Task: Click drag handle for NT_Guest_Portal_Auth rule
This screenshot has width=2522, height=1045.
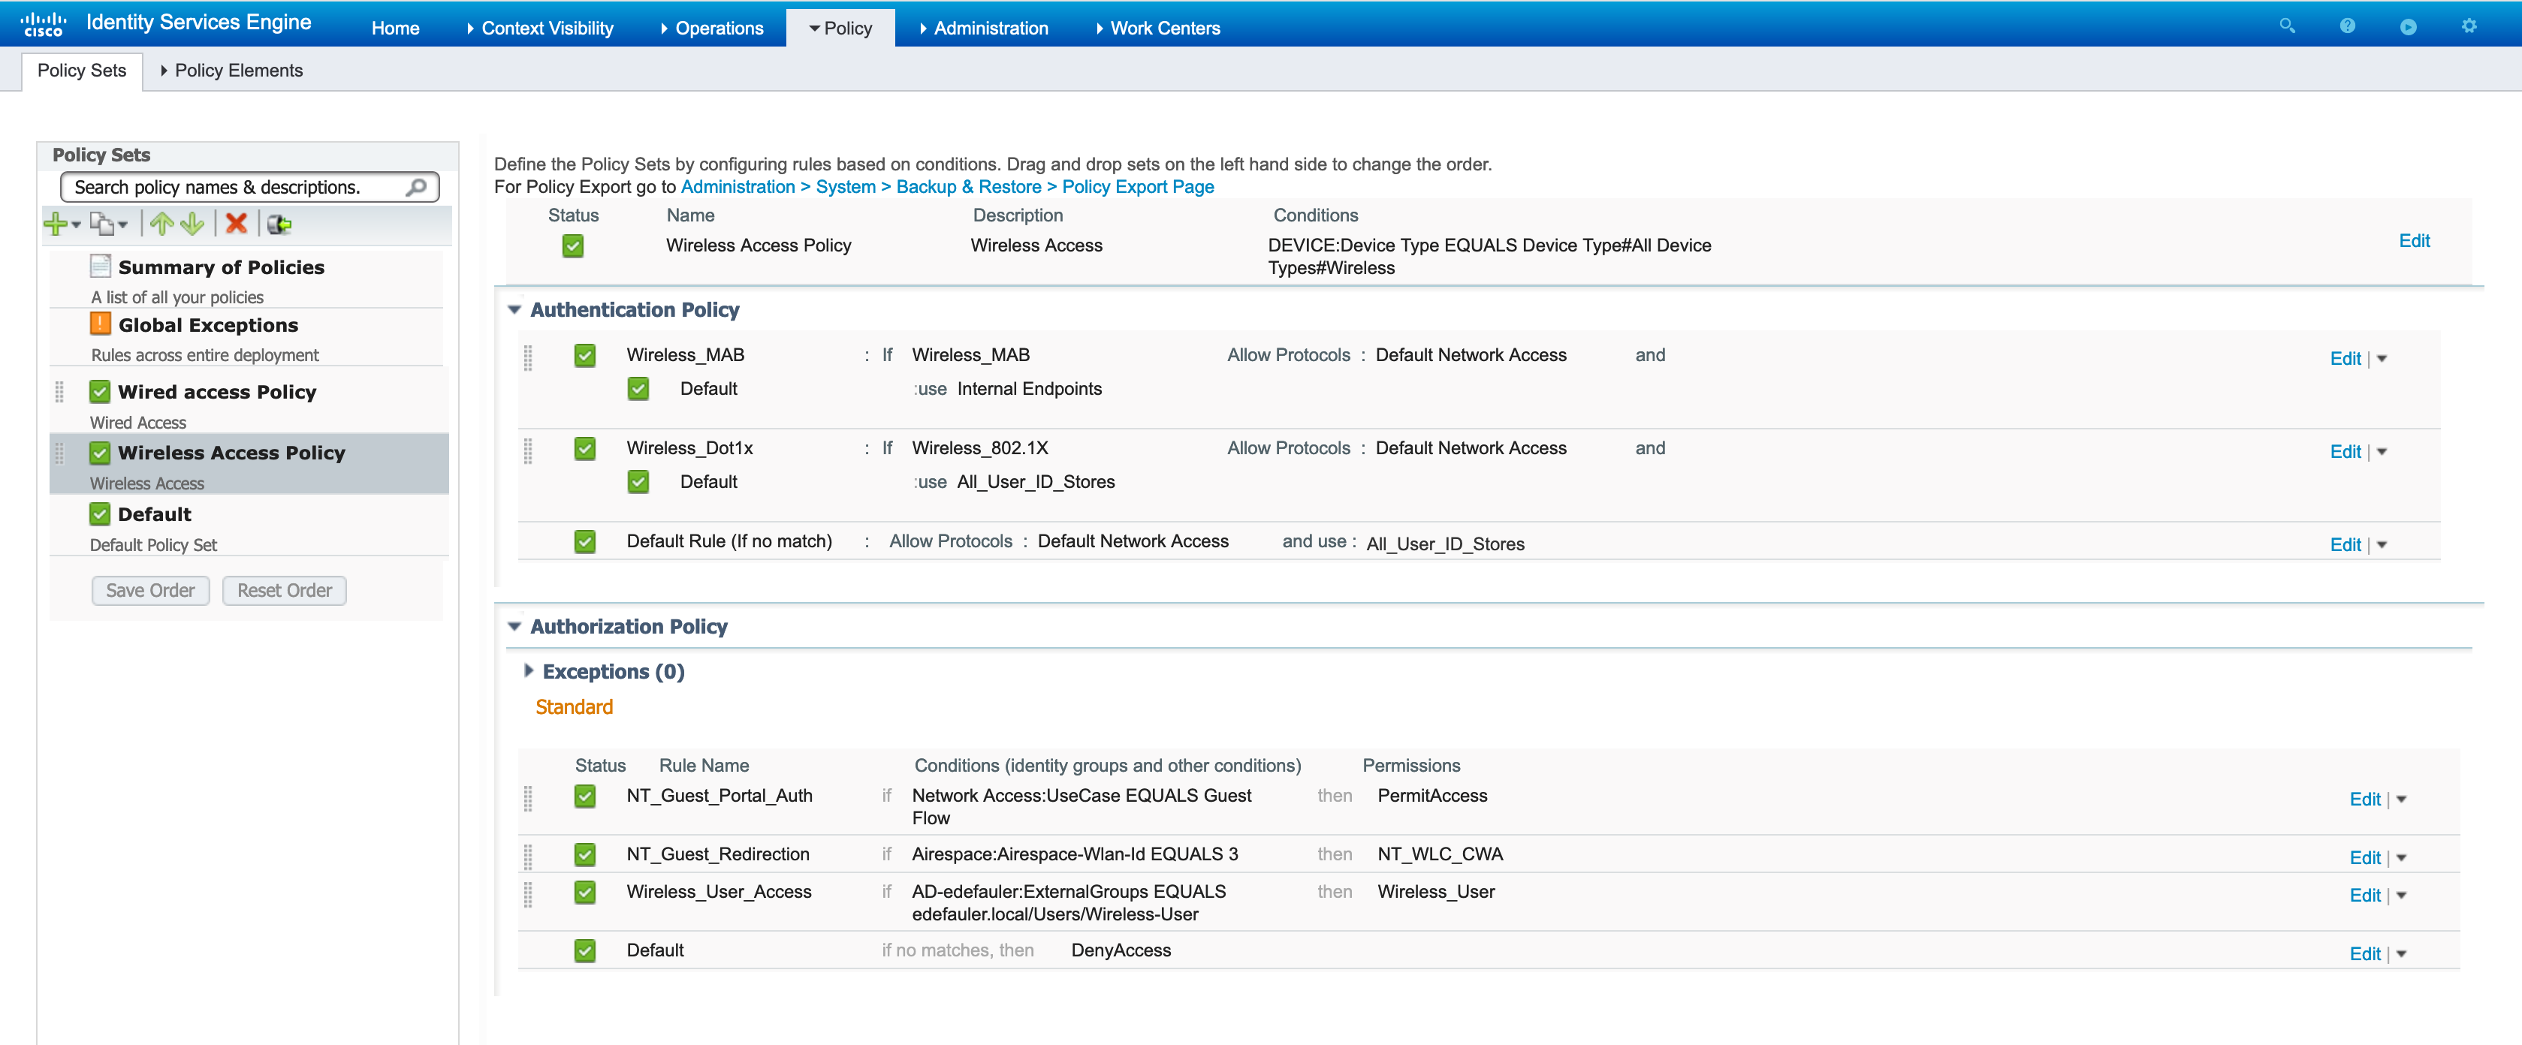Action: tap(528, 799)
